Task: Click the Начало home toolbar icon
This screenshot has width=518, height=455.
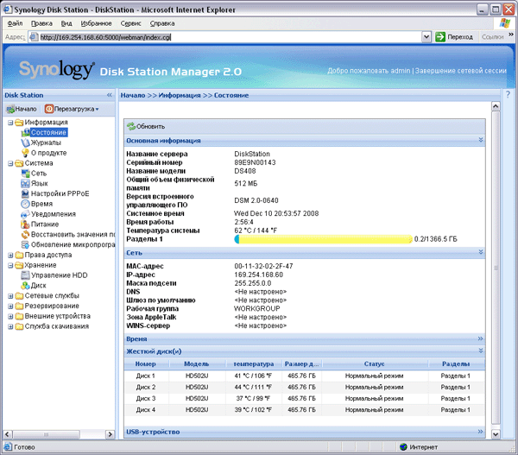Action: click(x=10, y=109)
